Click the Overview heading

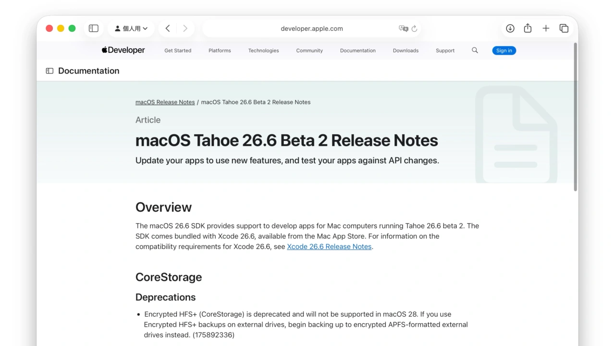[x=163, y=207]
